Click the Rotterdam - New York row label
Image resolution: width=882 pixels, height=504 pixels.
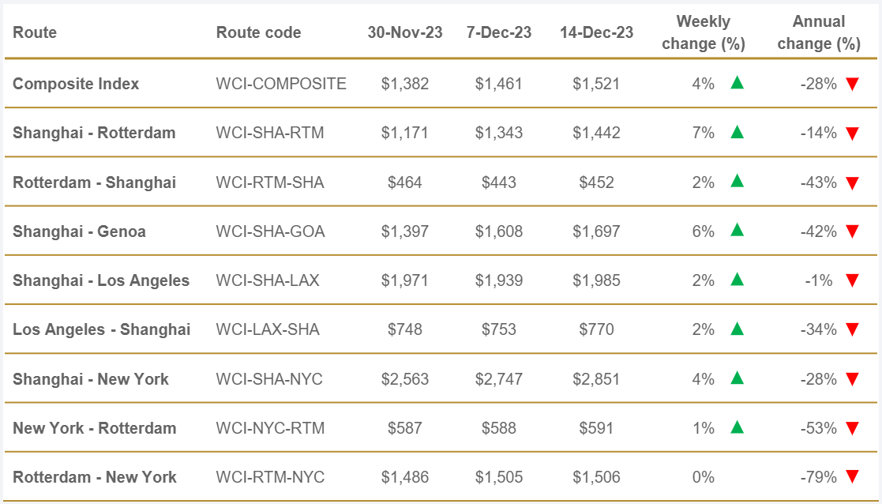click(x=95, y=477)
